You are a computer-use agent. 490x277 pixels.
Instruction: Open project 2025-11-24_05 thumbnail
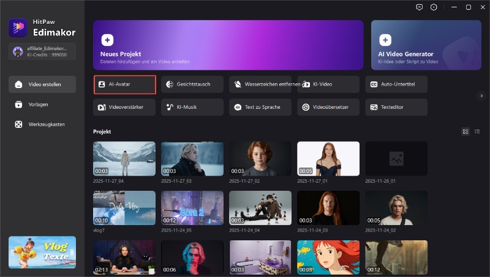coord(192,208)
